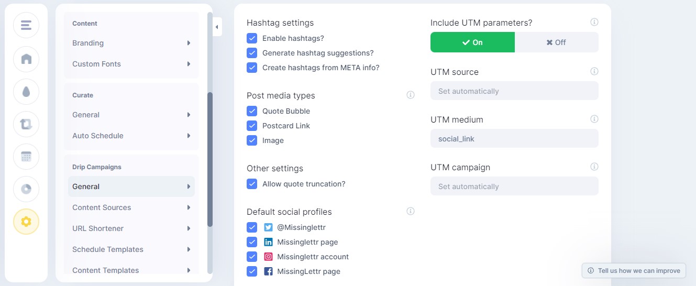Click Tell us how we can improve
Screen dimensions: 696x286
point(634,271)
